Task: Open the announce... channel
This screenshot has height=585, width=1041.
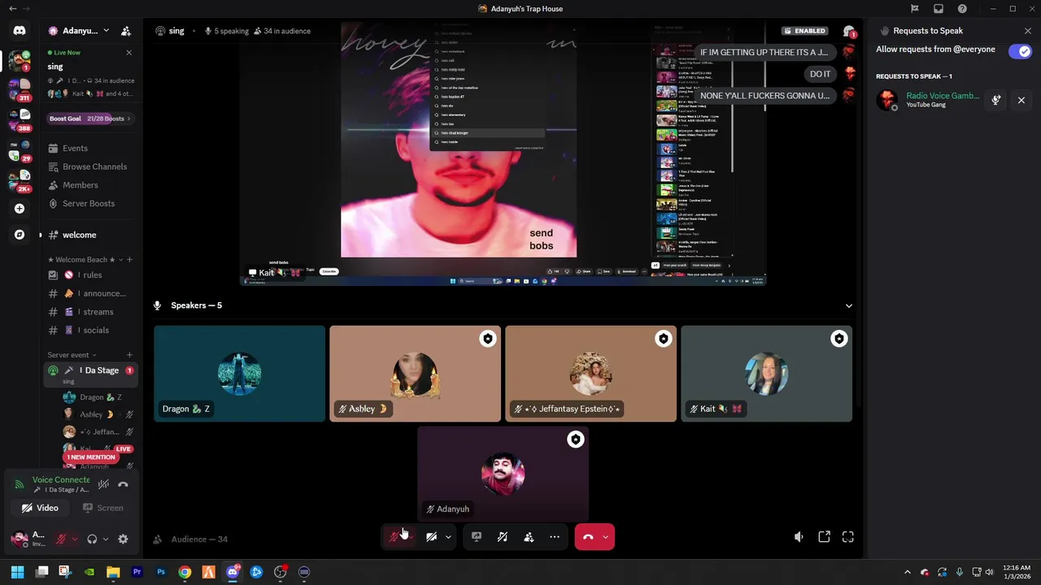Action: click(x=89, y=293)
